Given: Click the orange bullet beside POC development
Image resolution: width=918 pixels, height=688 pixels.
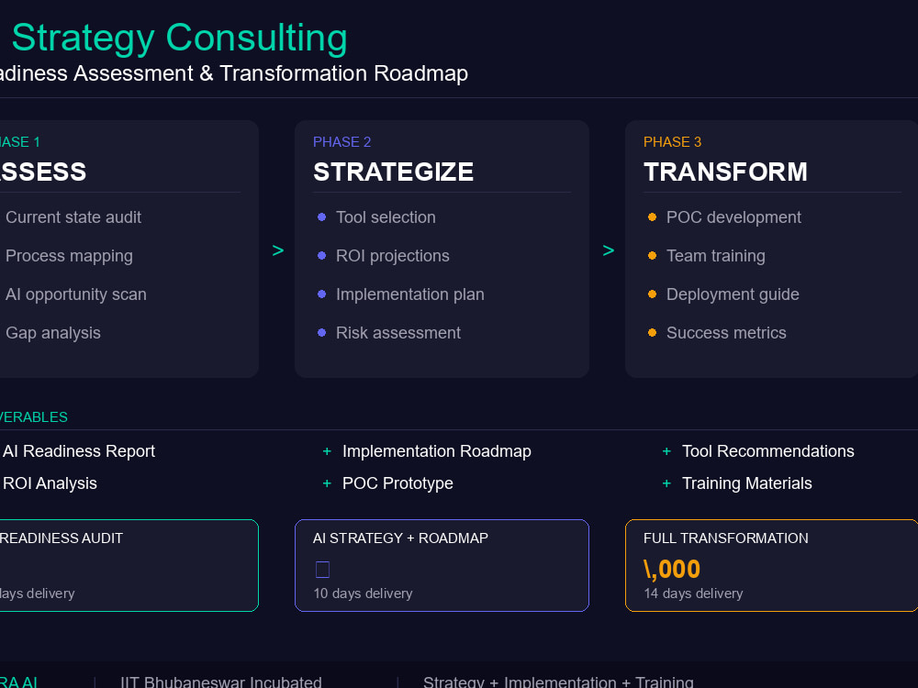Looking at the screenshot, I should tap(652, 217).
